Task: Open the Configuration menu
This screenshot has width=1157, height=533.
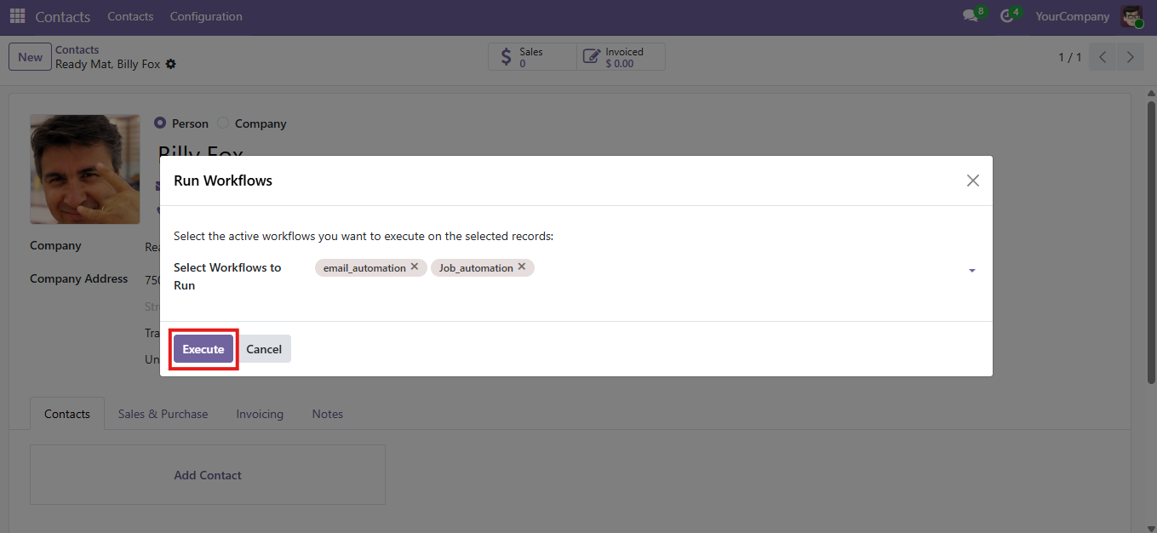Action: 206,16
